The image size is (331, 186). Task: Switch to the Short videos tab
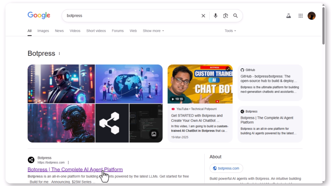click(x=96, y=31)
